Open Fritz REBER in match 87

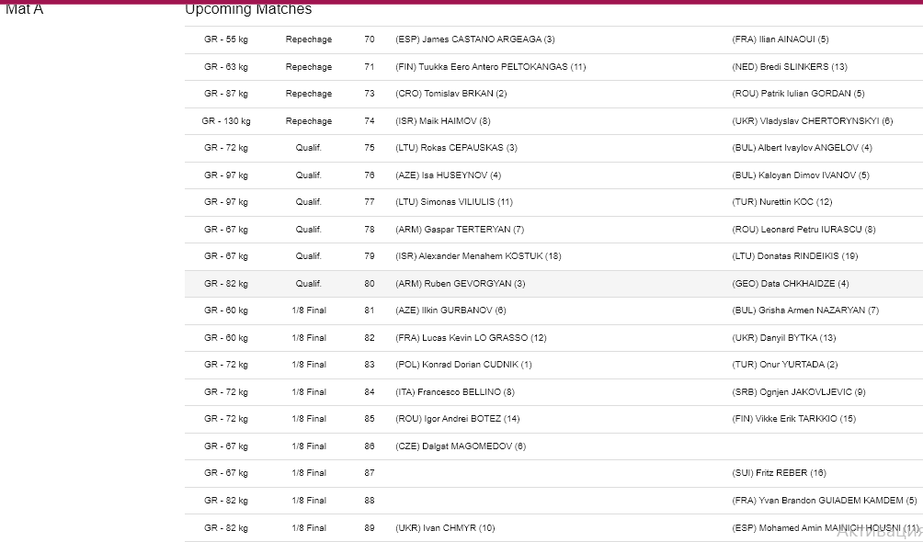[x=779, y=473]
